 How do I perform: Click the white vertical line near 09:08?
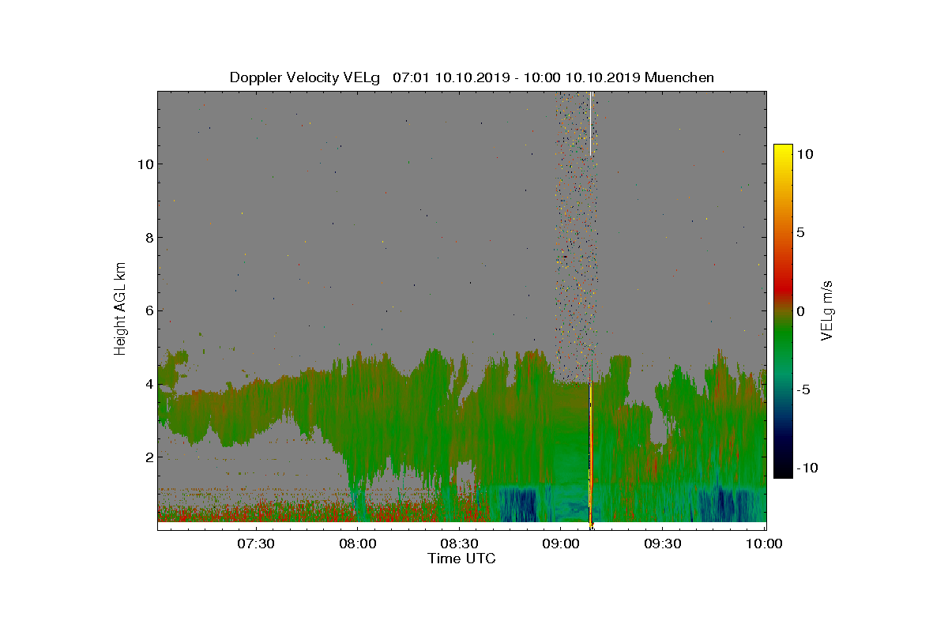[590, 124]
